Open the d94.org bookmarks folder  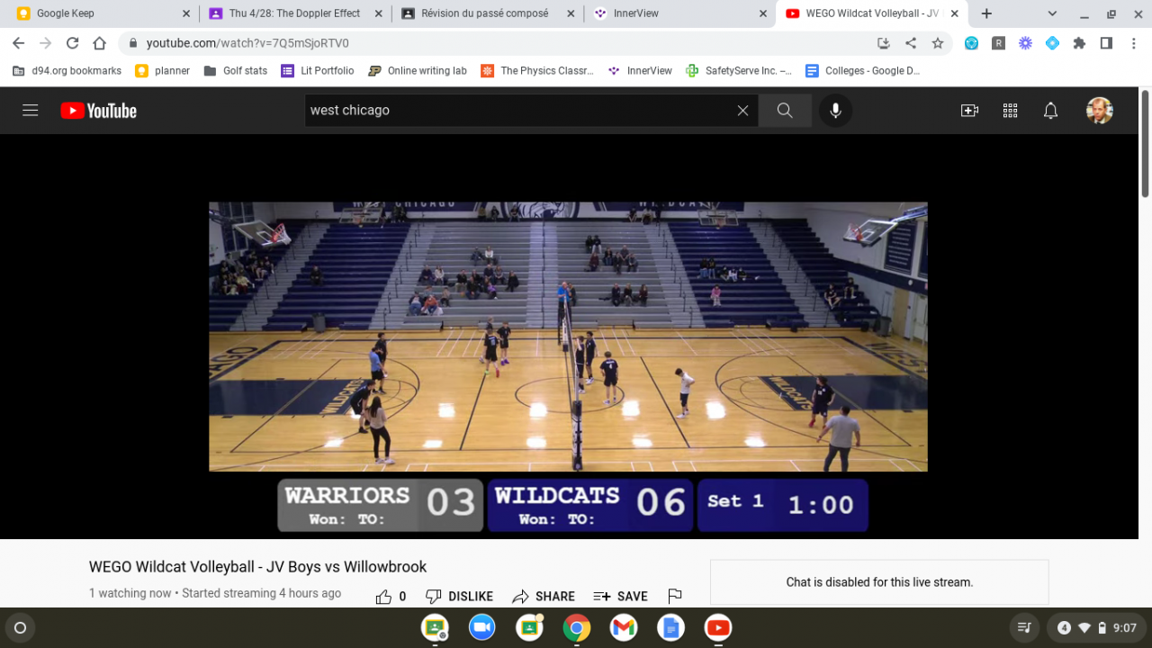(67, 70)
